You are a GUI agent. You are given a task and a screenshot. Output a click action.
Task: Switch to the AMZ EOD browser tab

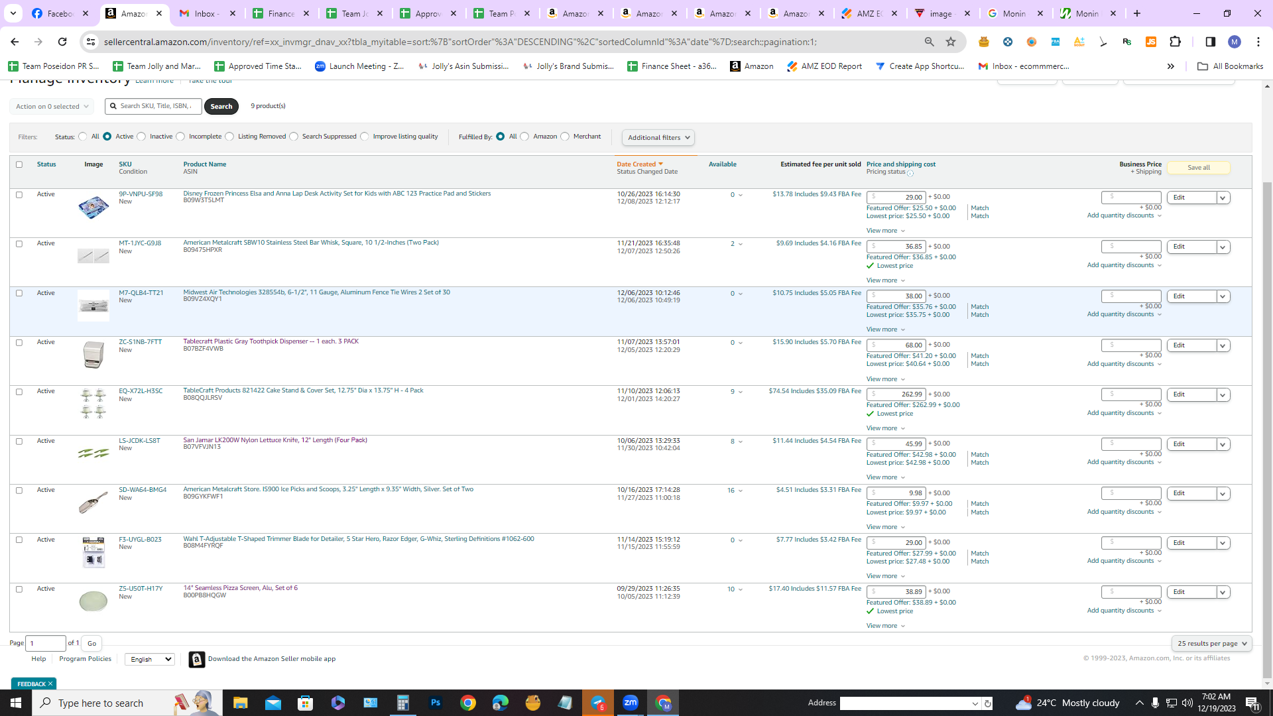[871, 13]
